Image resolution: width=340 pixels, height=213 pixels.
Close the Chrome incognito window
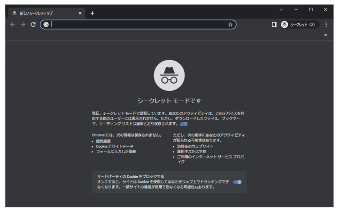[325, 9]
